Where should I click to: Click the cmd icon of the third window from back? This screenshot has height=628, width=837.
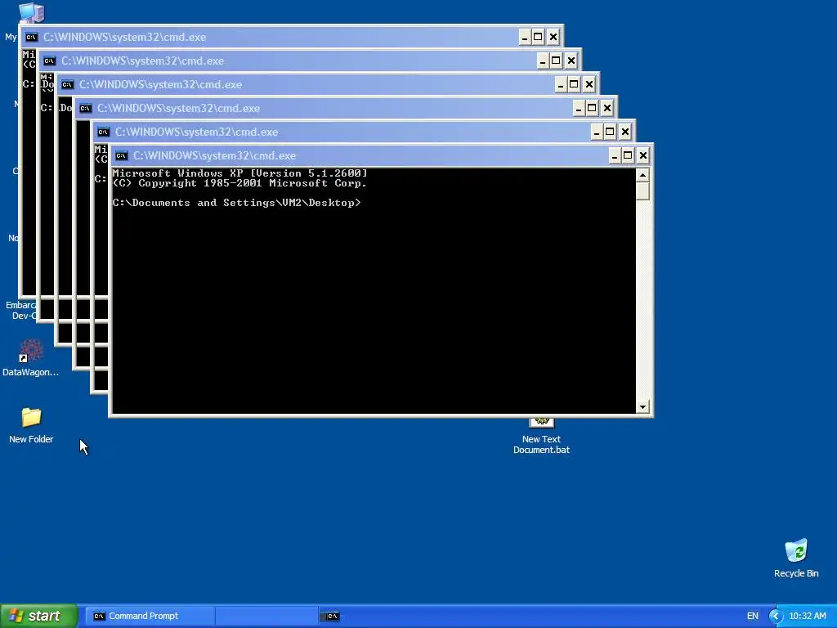[67, 85]
